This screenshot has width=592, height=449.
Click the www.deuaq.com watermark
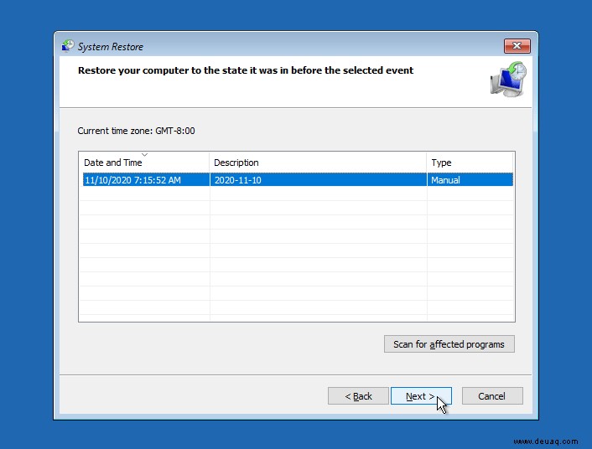click(546, 441)
